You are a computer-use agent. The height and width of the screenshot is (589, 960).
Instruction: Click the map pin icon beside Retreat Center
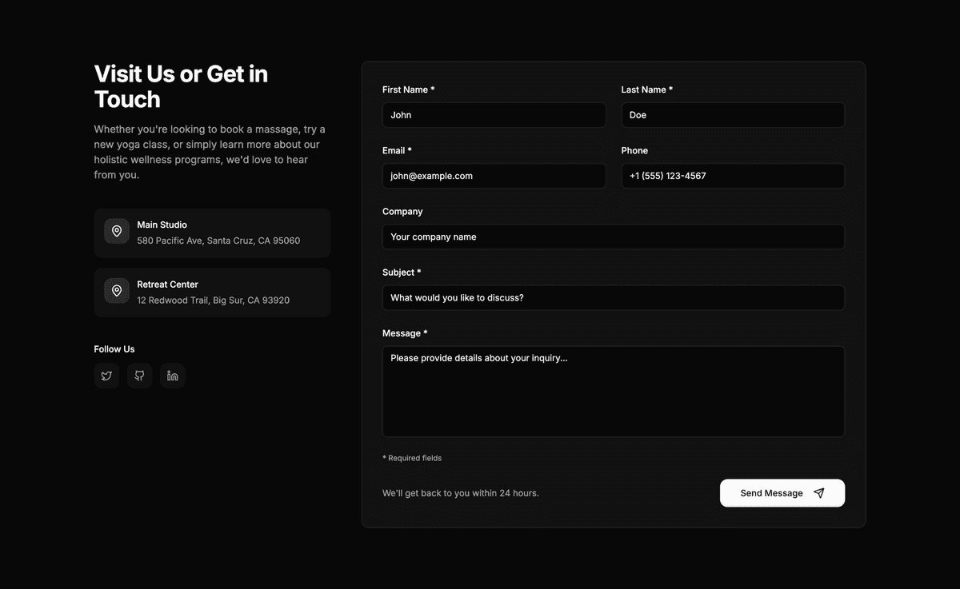117,291
